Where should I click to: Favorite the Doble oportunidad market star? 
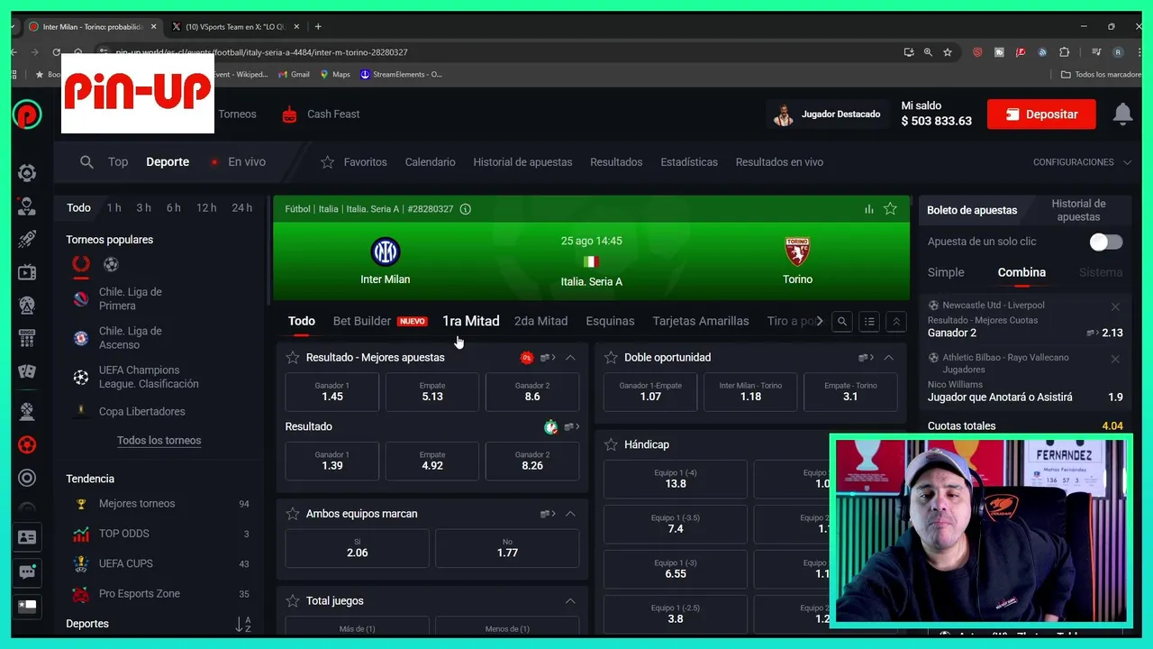[611, 358]
